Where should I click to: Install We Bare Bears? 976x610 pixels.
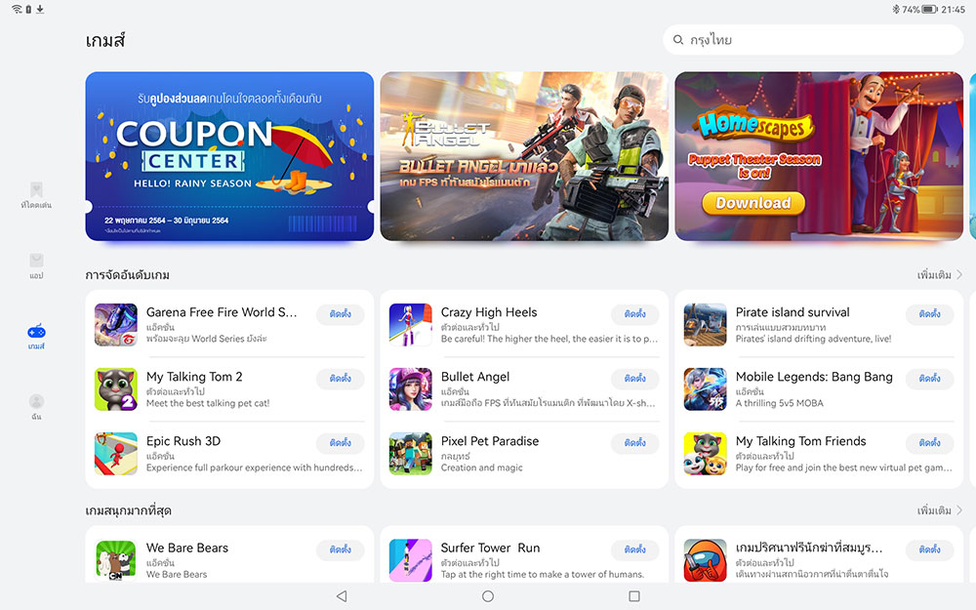340,549
